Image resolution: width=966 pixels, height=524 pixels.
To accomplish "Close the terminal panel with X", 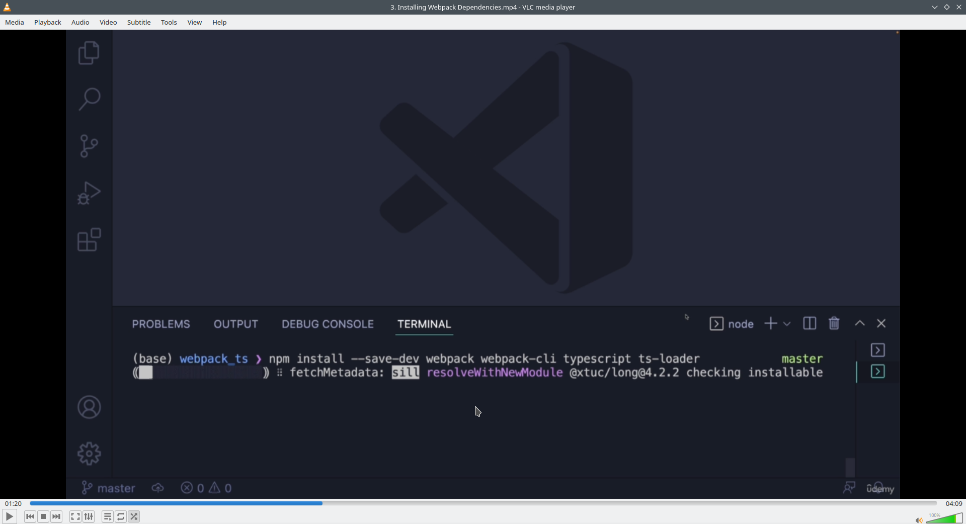I will pos(881,323).
